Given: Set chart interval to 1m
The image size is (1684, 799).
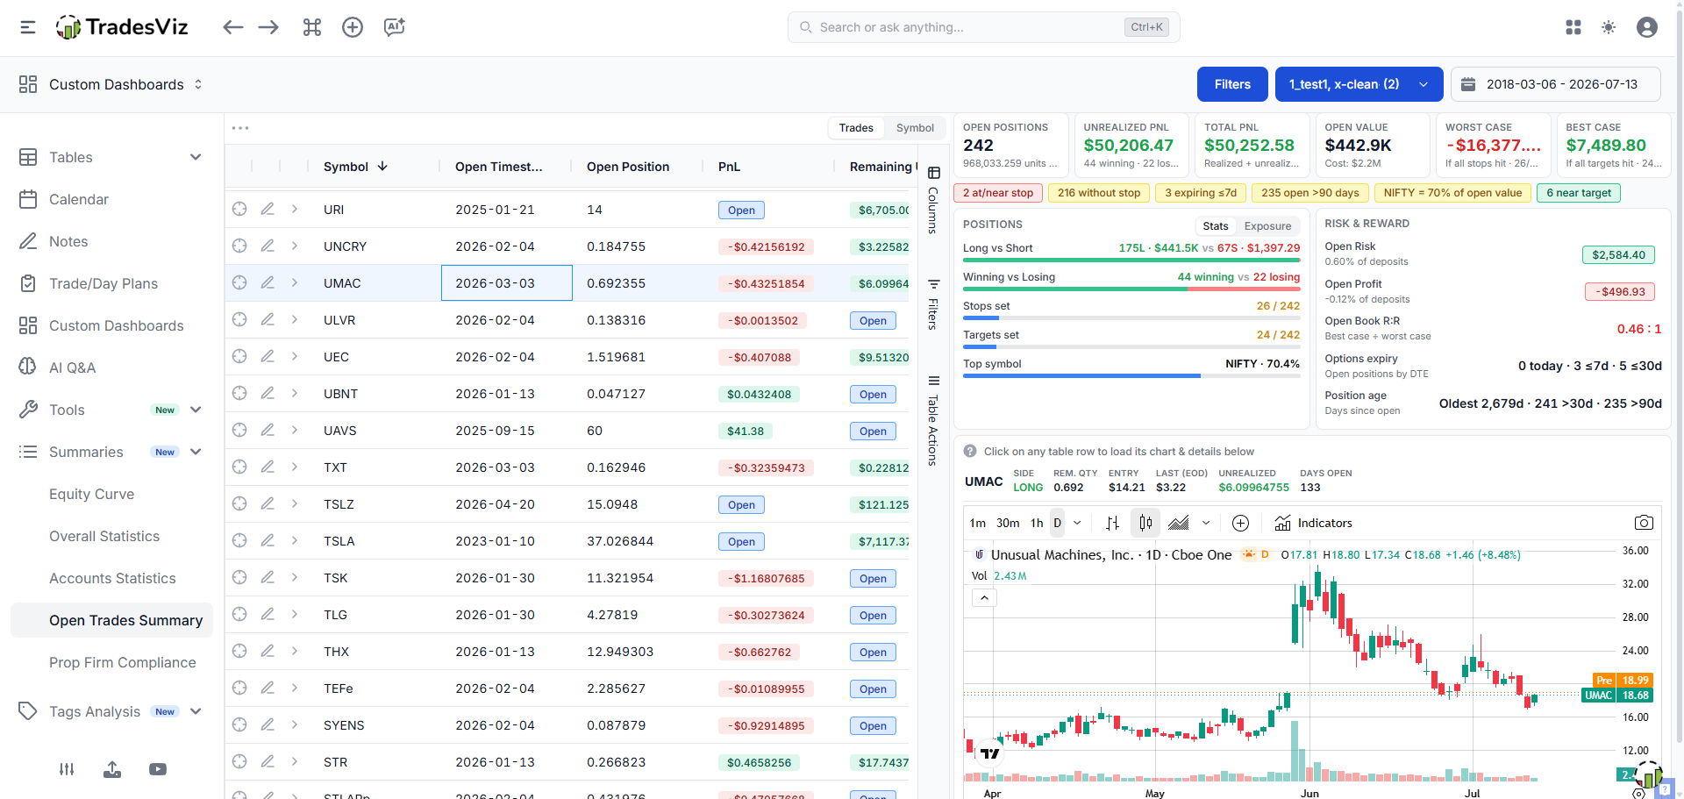Looking at the screenshot, I should (977, 523).
